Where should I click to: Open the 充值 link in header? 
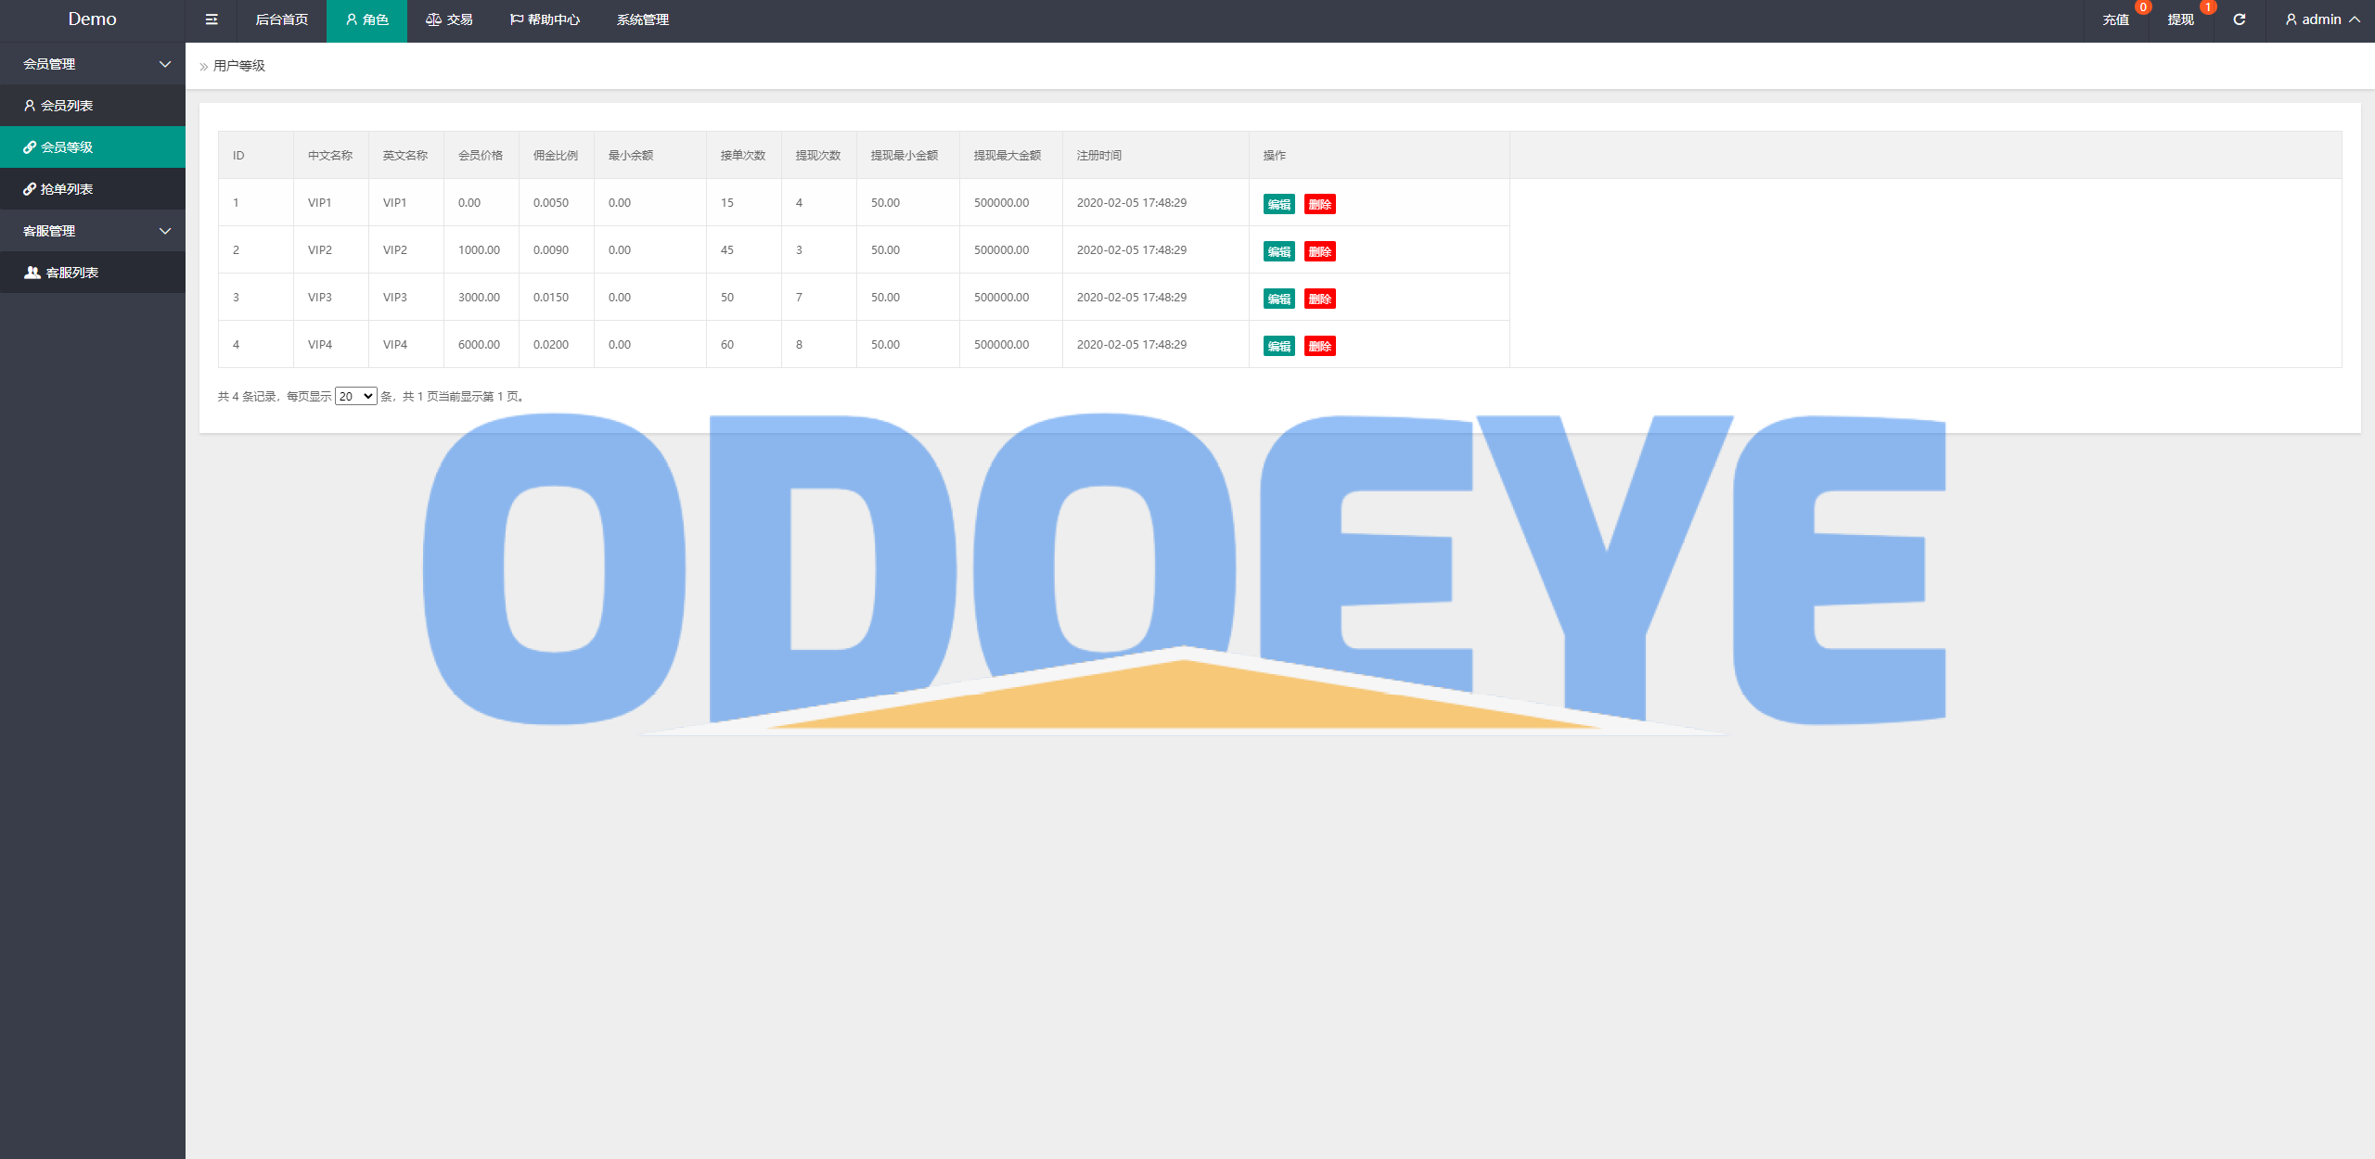coord(2115,19)
